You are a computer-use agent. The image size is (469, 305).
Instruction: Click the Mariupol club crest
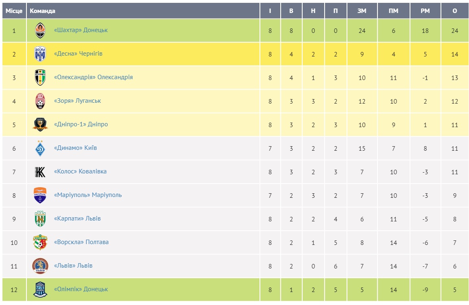click(40, 195)
